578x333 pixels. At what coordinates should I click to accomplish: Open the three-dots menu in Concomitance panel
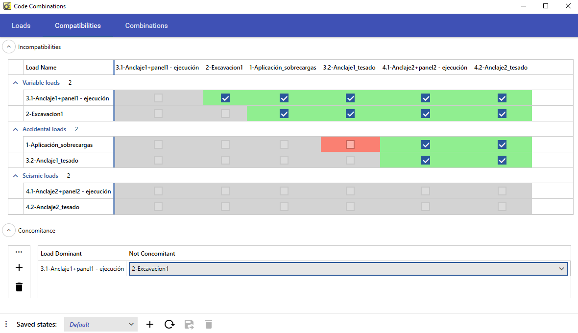pyautogui.click(x=19, y=252)
